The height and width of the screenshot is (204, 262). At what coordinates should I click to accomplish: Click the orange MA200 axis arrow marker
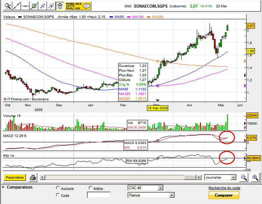(245, 61)
